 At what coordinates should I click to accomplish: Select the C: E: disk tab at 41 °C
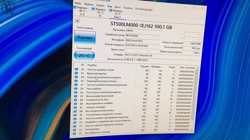tap(80, 11)
